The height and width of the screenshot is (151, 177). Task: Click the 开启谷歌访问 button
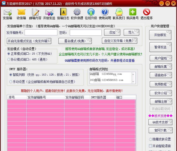[161, 109]
